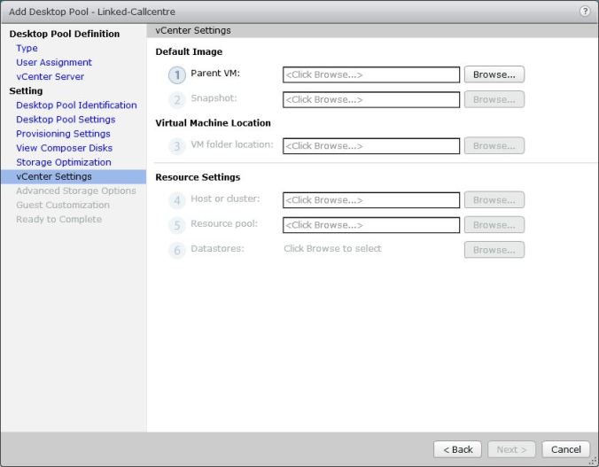Screen dimensions: 599x467
Task: Click the VM folder location field
Action: coord(371,145)
